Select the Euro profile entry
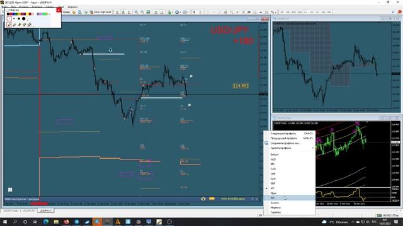 coord(289,179)
